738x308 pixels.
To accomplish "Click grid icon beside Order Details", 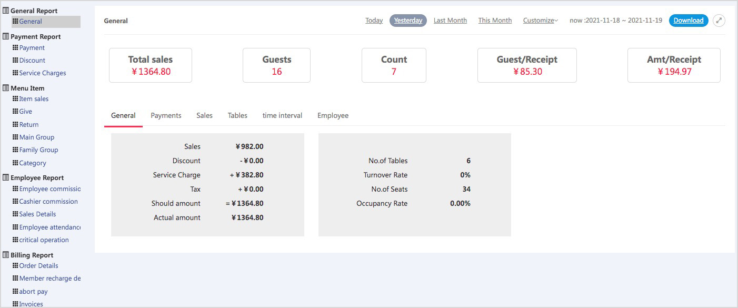I will tap(15, 266).
